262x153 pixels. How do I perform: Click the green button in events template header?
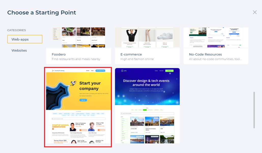pyautogui.click(x=169, y=71)
